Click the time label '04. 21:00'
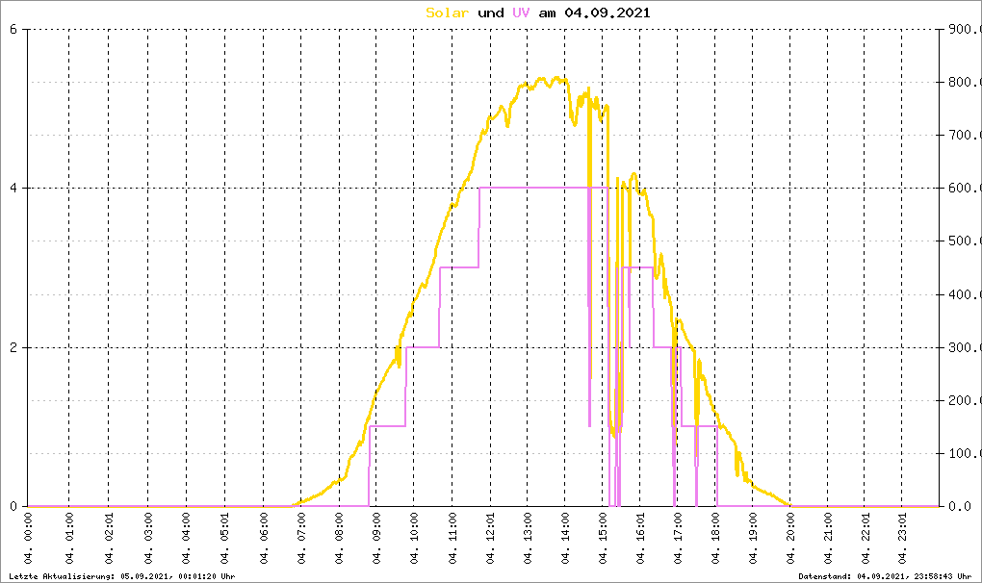982x583 pixels. click(828, 539)
